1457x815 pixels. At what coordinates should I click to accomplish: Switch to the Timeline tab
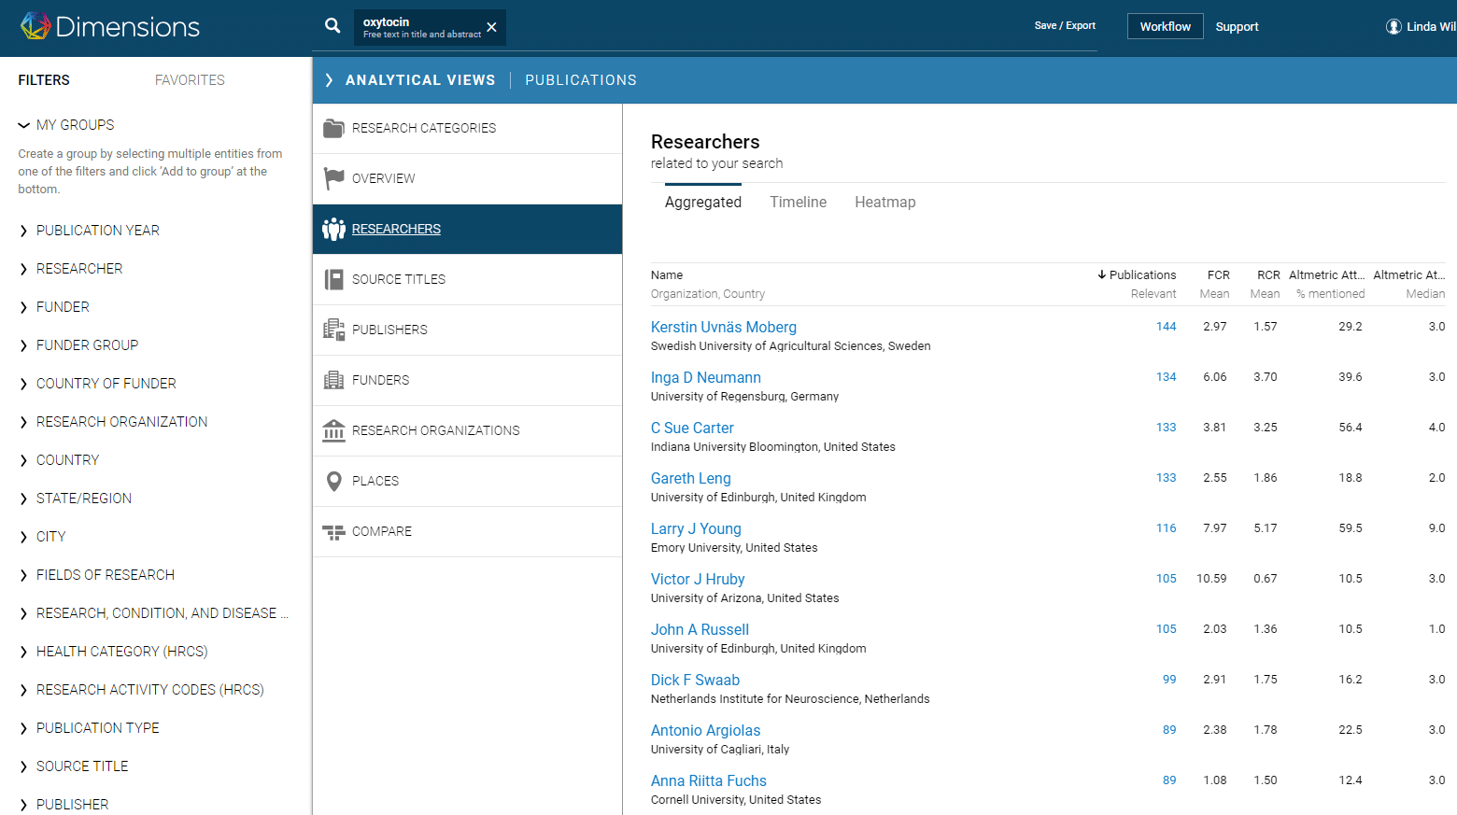point(798,202)
